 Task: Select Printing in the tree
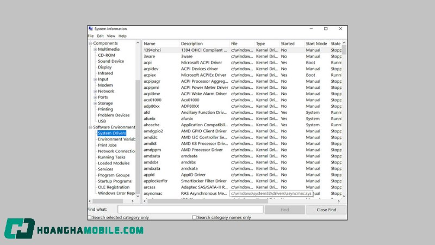pos(105,109)
